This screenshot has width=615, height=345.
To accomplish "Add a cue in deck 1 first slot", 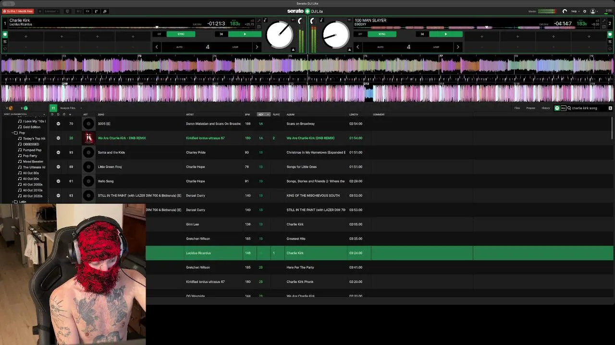I will pos(26,36).
